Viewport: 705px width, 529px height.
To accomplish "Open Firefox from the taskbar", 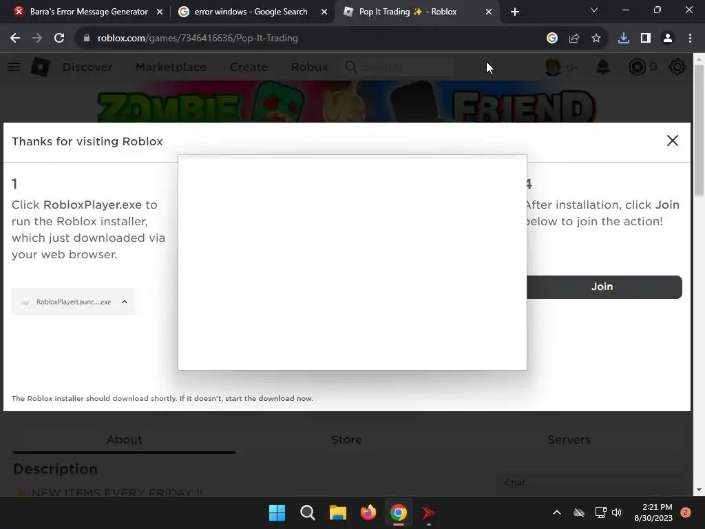I will click(x=368, y=512).
